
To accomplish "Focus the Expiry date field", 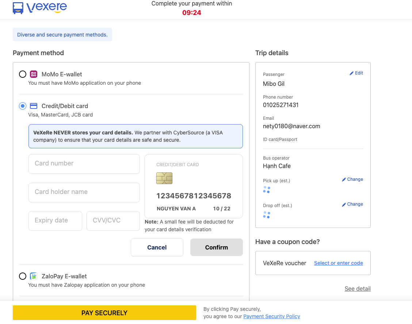I will coord(55,221).
